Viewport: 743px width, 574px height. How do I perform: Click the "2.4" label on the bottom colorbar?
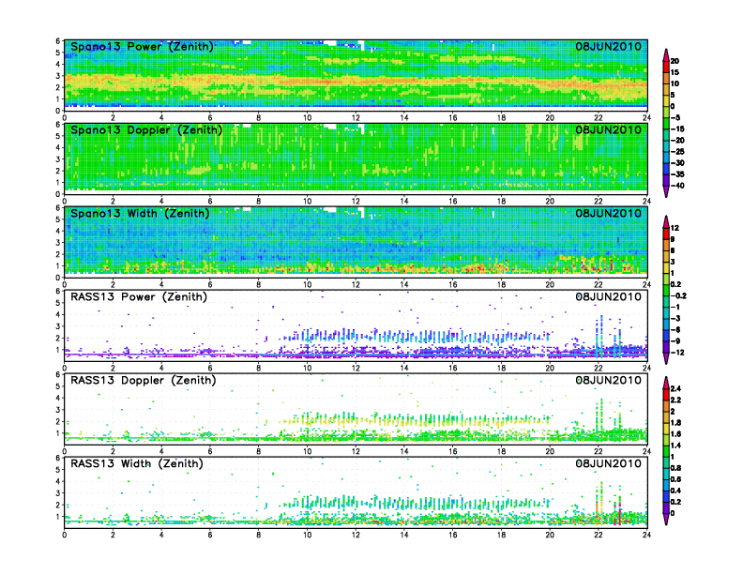coord(675,389)
